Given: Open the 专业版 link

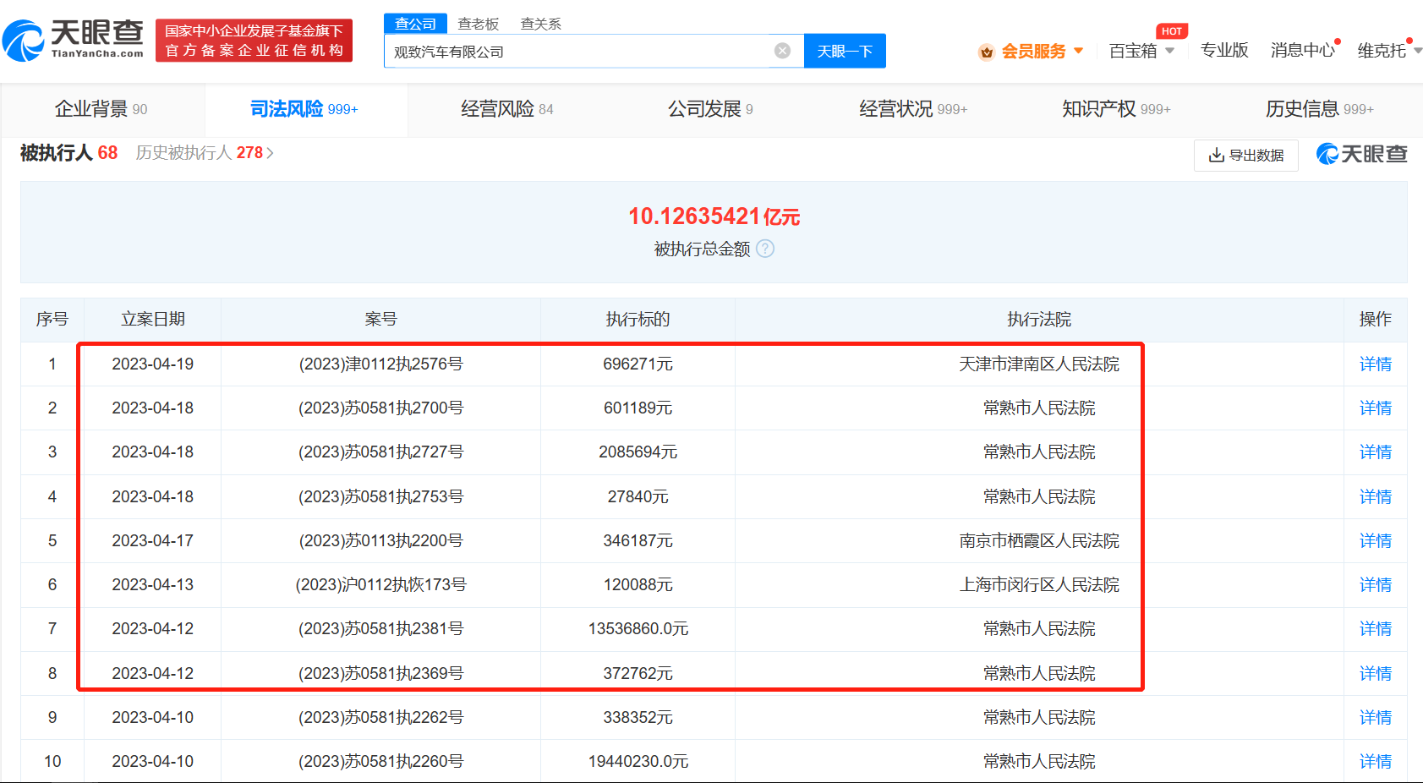Looking at the screenshot, I should [1224, 51].
